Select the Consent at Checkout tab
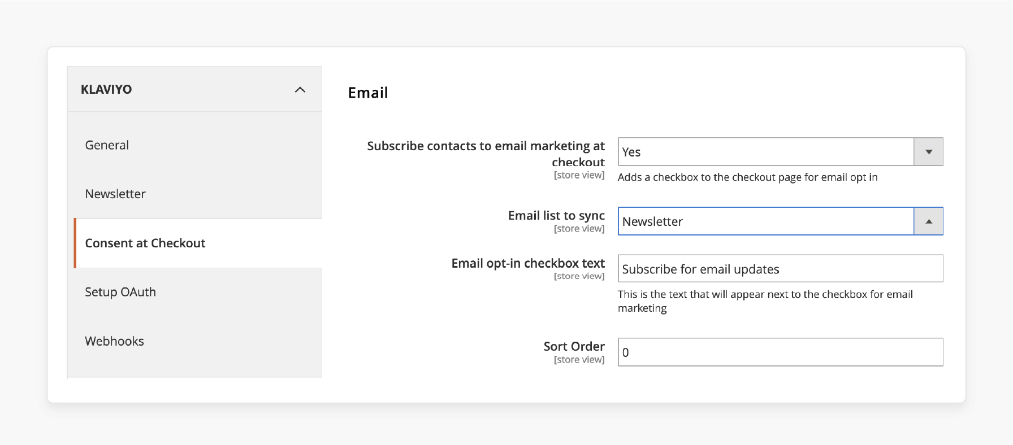Screen dimensions: 1013x445 point(198,243)
